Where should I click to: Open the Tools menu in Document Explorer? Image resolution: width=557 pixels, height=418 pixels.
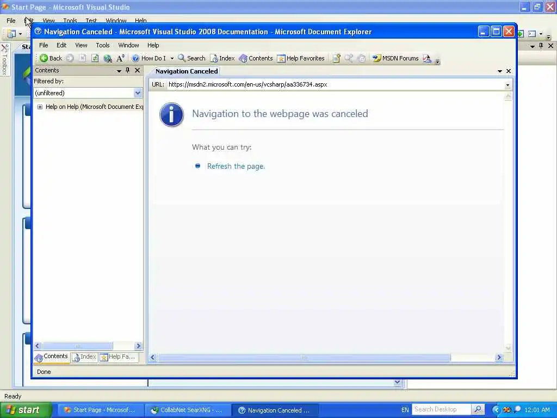(103, 45)
